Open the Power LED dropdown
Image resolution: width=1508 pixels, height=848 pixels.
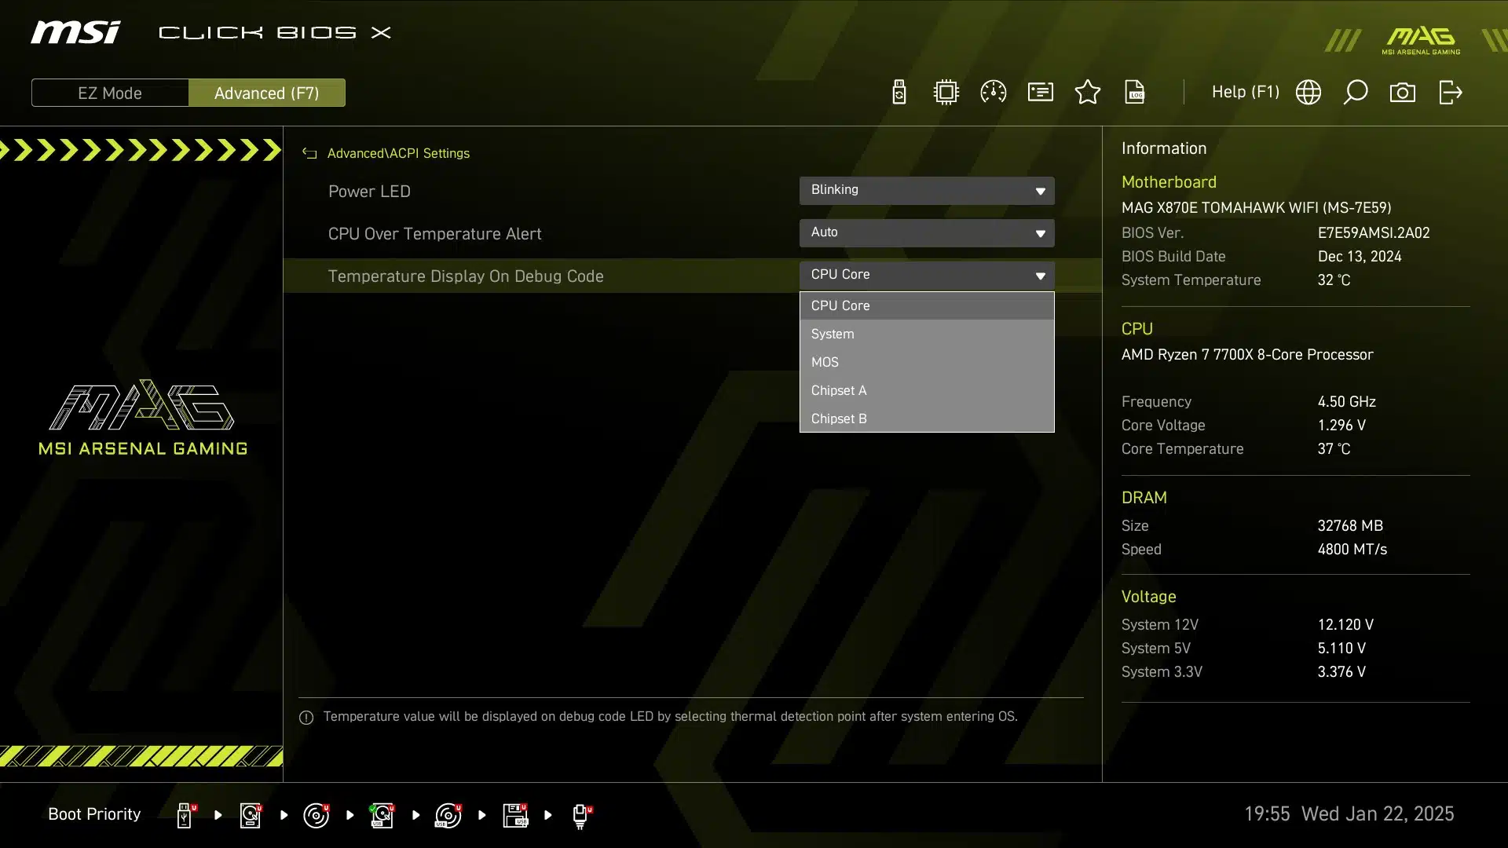tap(927, 190)
